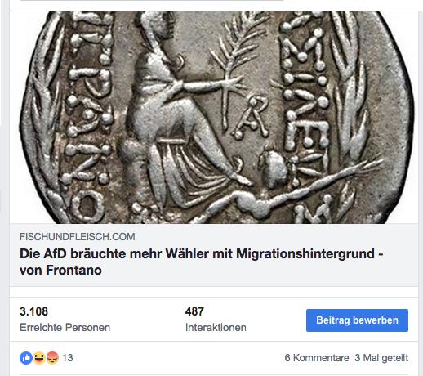Click the link preview card gray footer
The height and width of the screenshot is (376, 423).
pyautogui.click(x=214, y=255)
